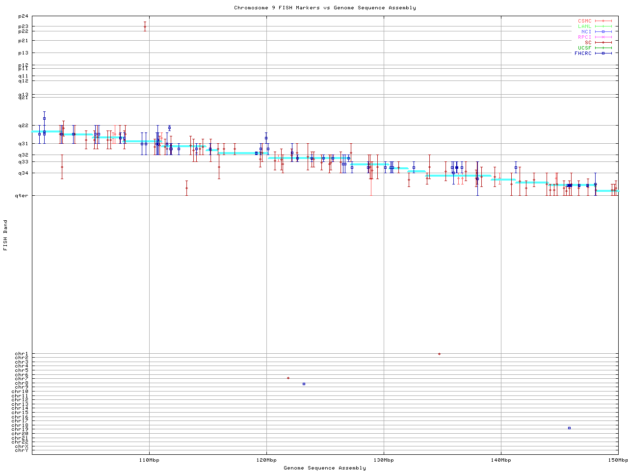The height and width of the screenshot is (471, 628).
Task: Select the red marker on the chr7 row
Action: [x=288, y=378]
